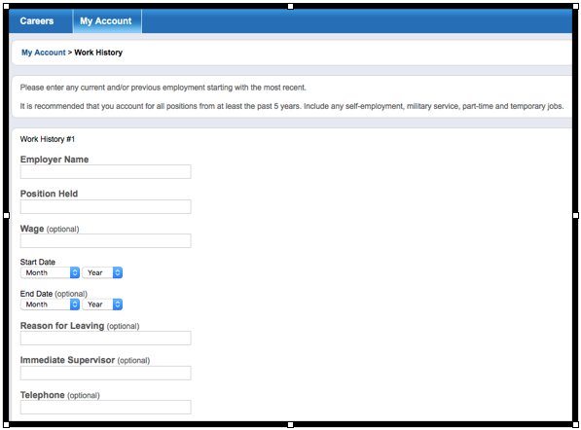
Task: Expand the End Date Month dropdown
Action: tap(50, 305)
